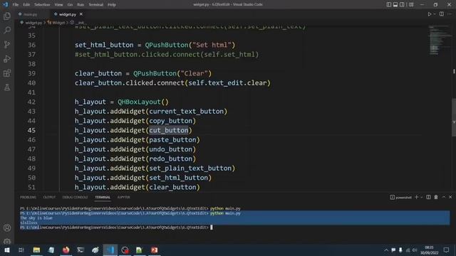Click the Visual Studio Code taskbar icon
Screen dimensions: 456x256
110,250
